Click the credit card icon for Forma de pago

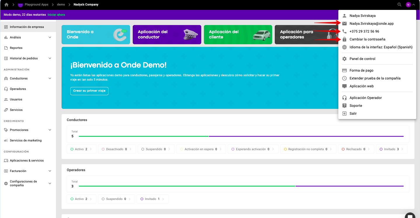point(344,70)
